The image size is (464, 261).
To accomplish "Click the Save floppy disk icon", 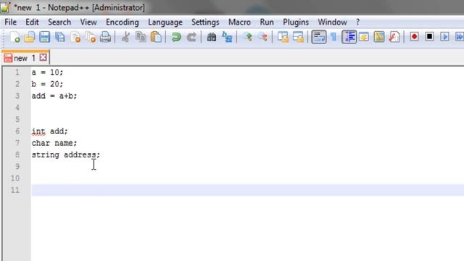I will coord(45,37).
